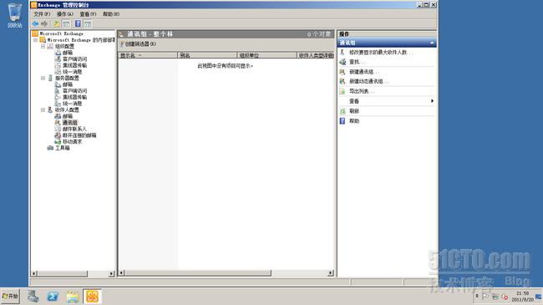Select the 断开连接的邮箱 tree node
The image size is (543, 305).
click(79, 135)
